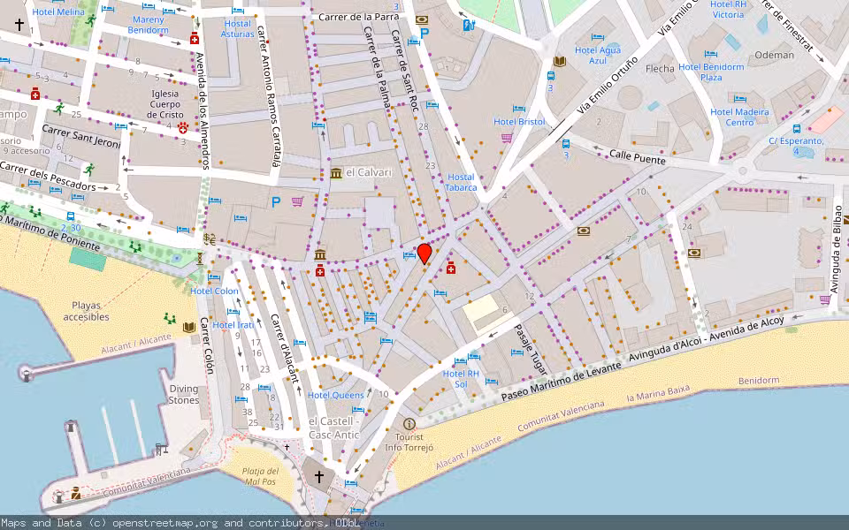The width and height of the screenshot is (849, 530).
Task: Click the currency exchange icon above Hotel Colon
Action: [210, 239]
